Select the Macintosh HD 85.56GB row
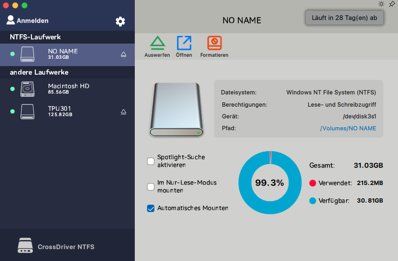 point(67,89)
